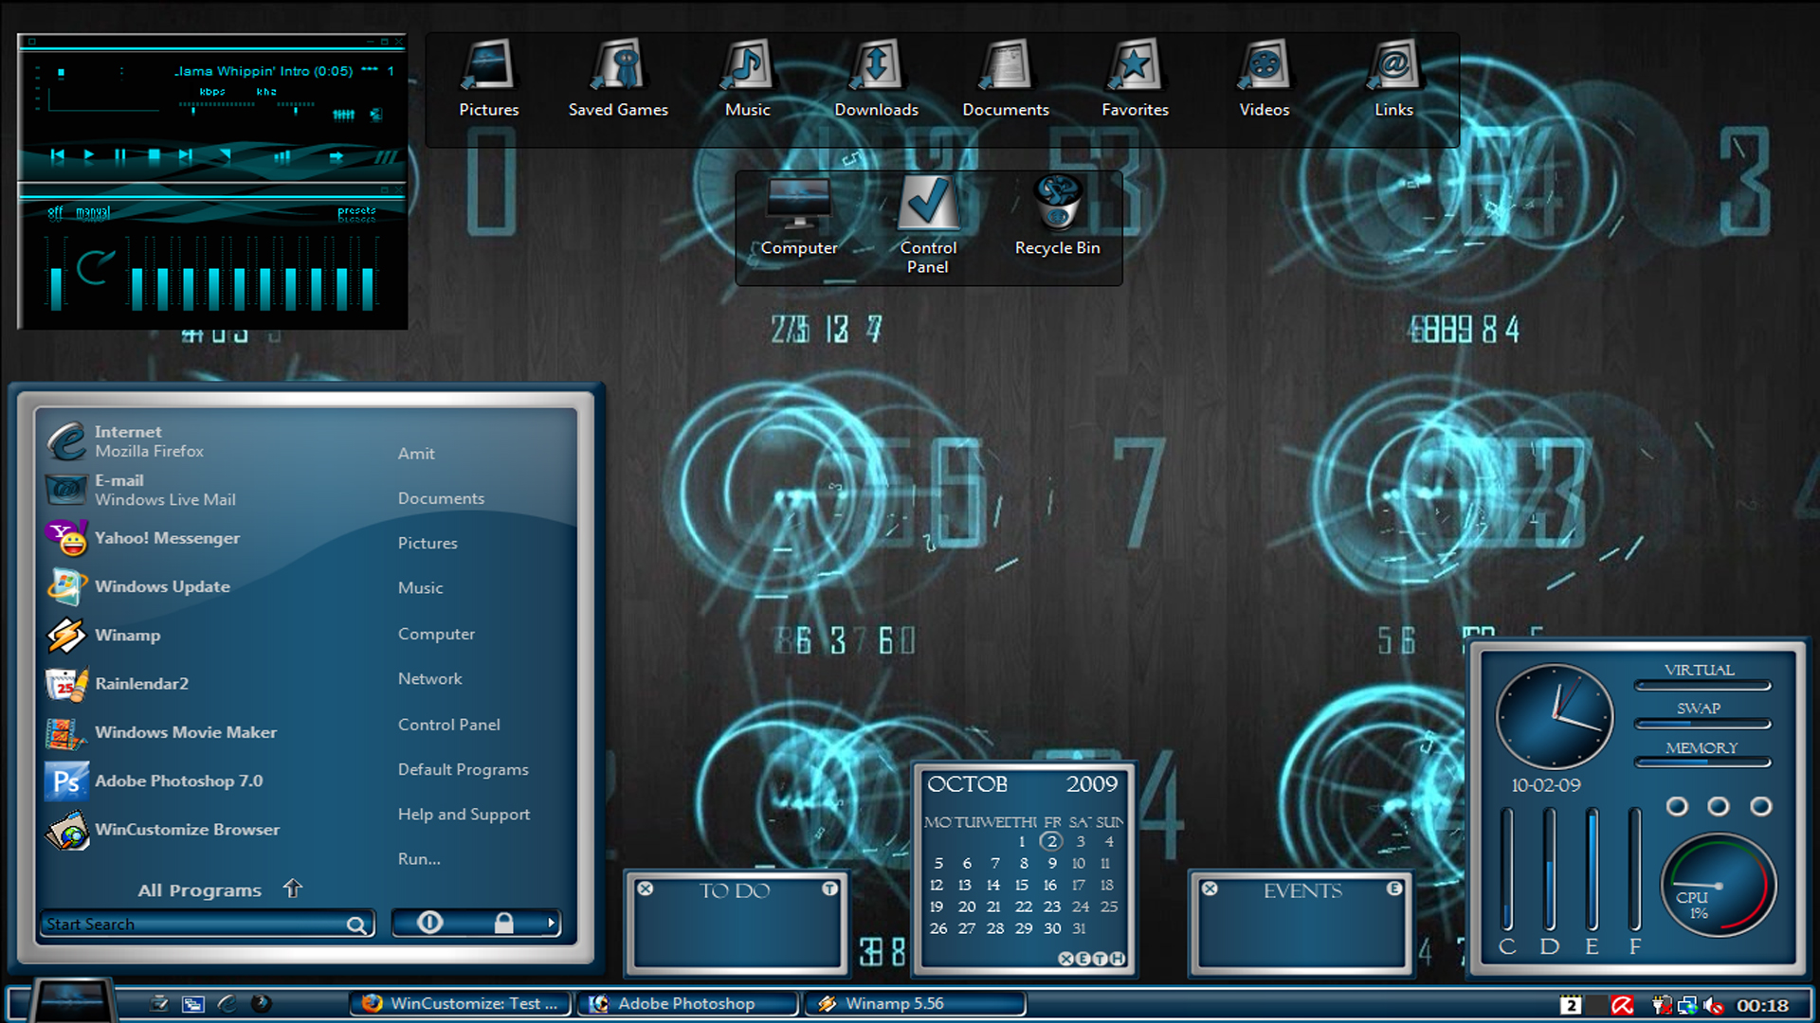Click the volume tray icon
Screen dimensions: 1820x1023
(x=1712, y=1005)
